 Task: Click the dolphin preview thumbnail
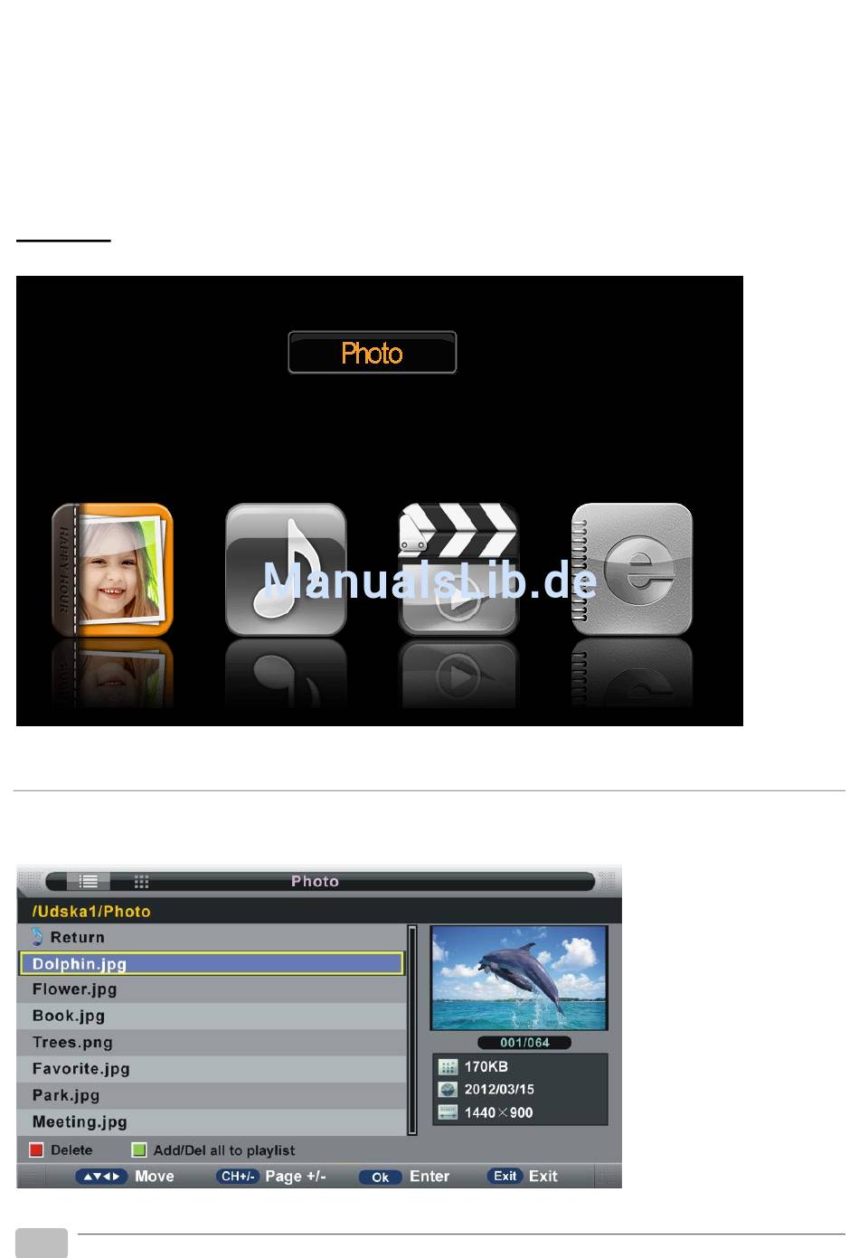click(519, 978)
